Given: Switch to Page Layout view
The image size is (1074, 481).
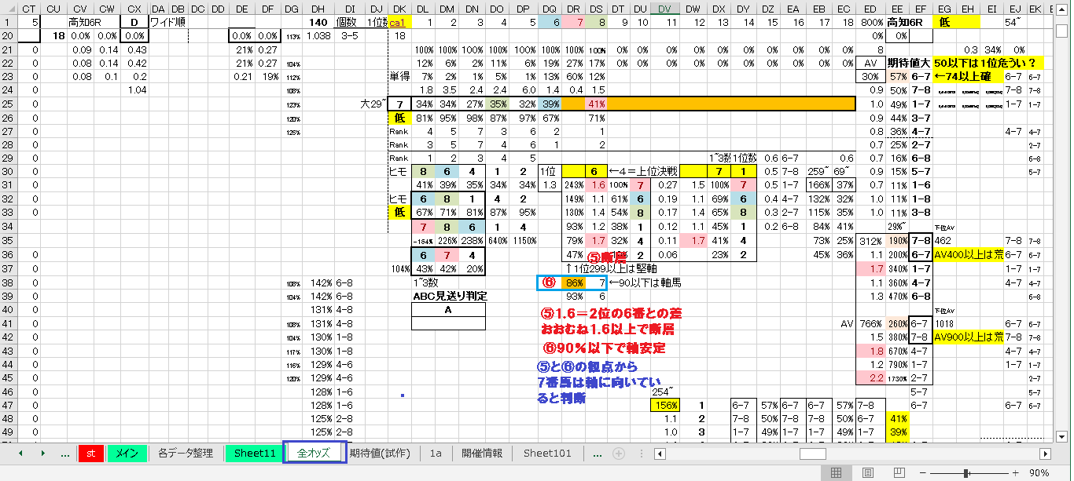Looking at the screenshot, I should (868, 473).
